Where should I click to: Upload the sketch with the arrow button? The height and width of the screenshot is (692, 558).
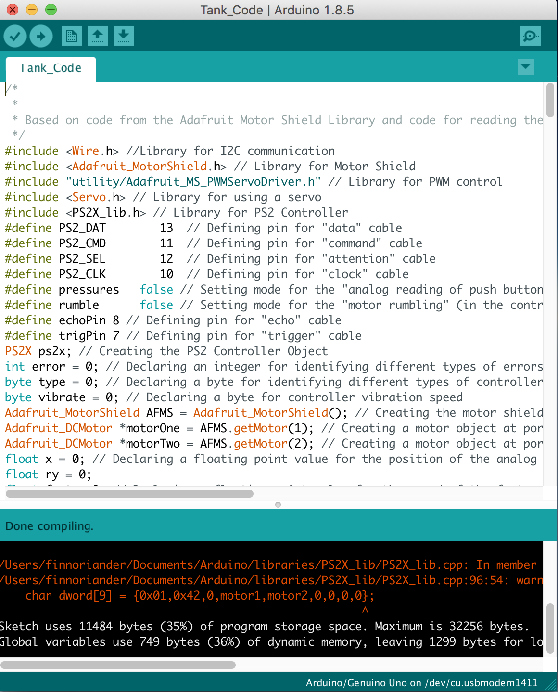coord(41,36)
